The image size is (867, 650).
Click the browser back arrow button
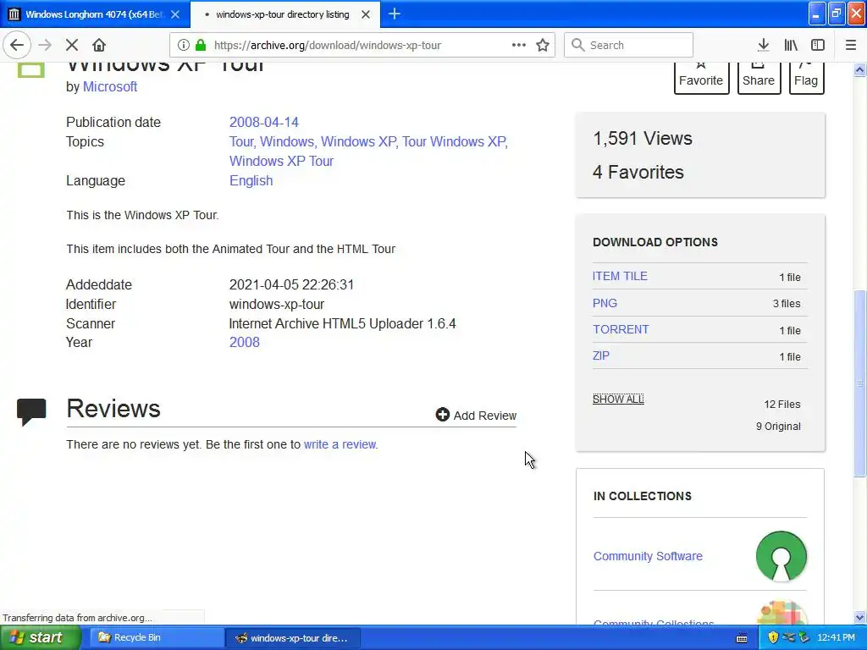coord(17,45)
